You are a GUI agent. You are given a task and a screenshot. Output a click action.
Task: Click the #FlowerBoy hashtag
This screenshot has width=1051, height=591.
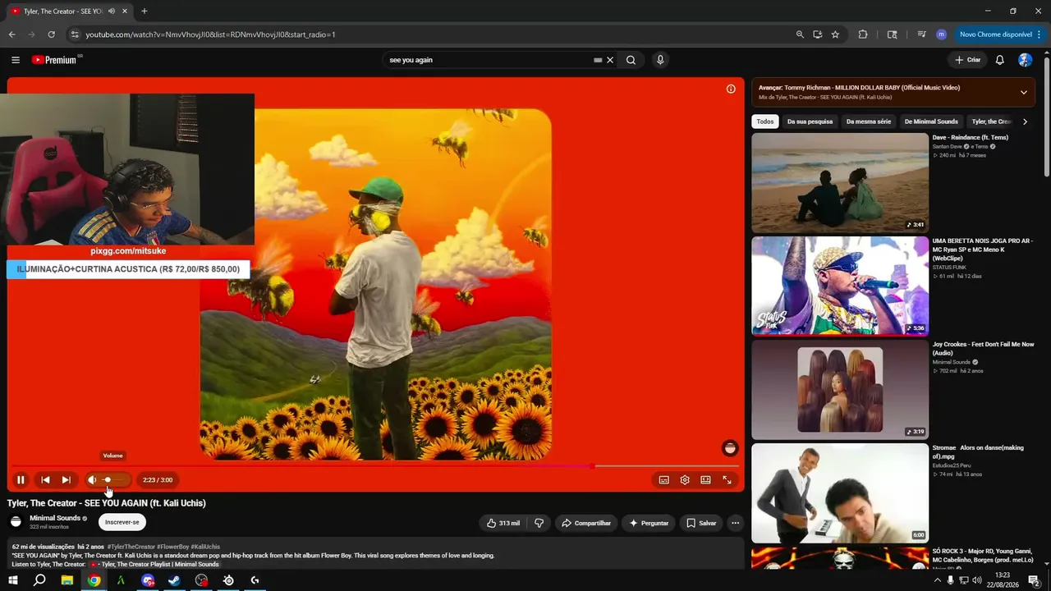pyautogui.click(x=173, y=547)
